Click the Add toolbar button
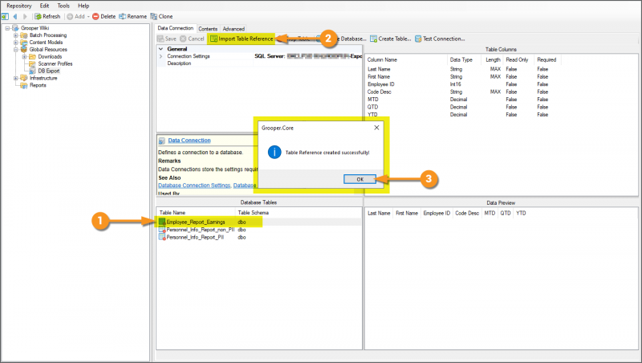The width and height of the screenshot is (642, 363). 76,16
